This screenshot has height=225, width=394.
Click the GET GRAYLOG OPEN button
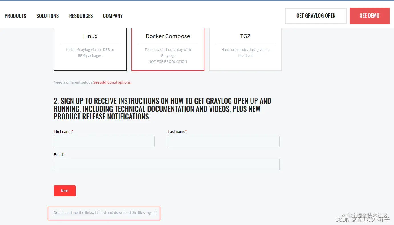316,16
